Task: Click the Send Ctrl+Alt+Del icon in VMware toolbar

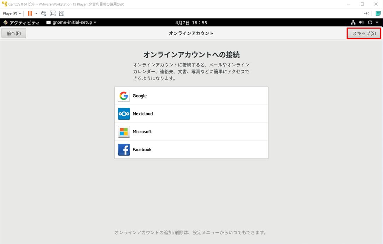Action: [x=44, y=13]
